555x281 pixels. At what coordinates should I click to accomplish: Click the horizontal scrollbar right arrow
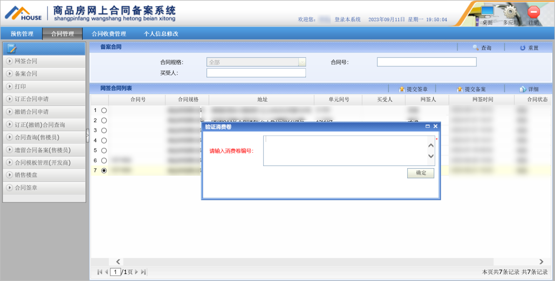(x=541, y=262)
